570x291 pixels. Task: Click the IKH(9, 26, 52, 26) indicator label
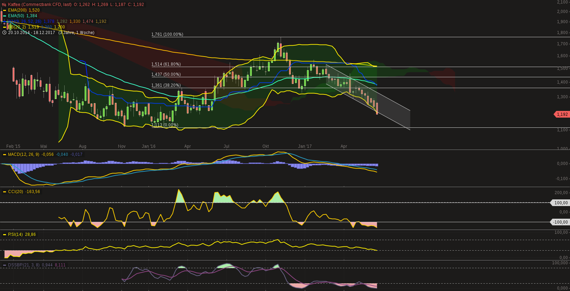coord(25,21)
